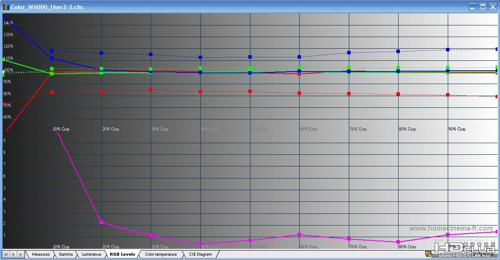
Task: Open the Gamma tab
Action: click(x=66, y=254)
